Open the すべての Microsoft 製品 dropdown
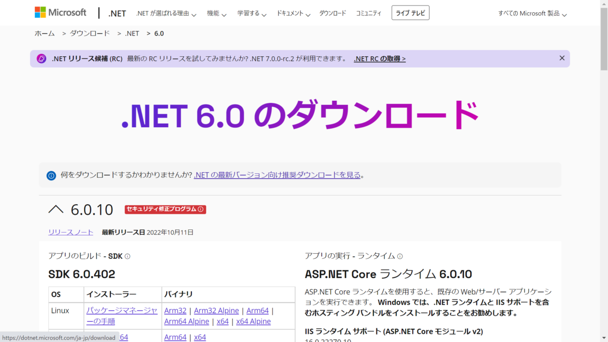 (532, 13)
